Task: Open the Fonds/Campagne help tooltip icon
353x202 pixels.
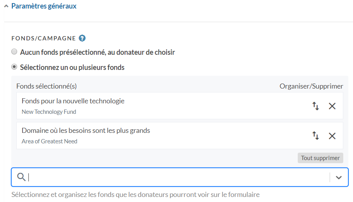Action: 82,38
